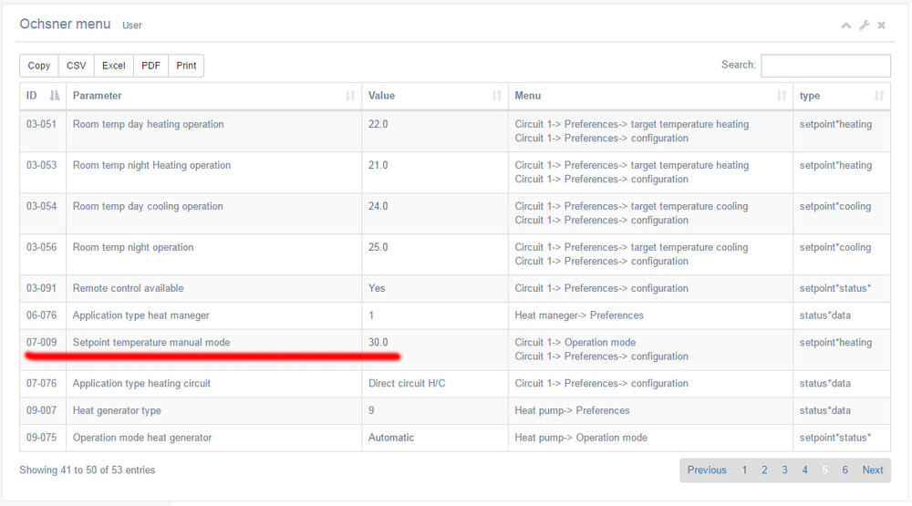This screenshot has height=506, width=912.
Task: Focus the Search input field
Action: pyautogui.click(x=825, y=66)
